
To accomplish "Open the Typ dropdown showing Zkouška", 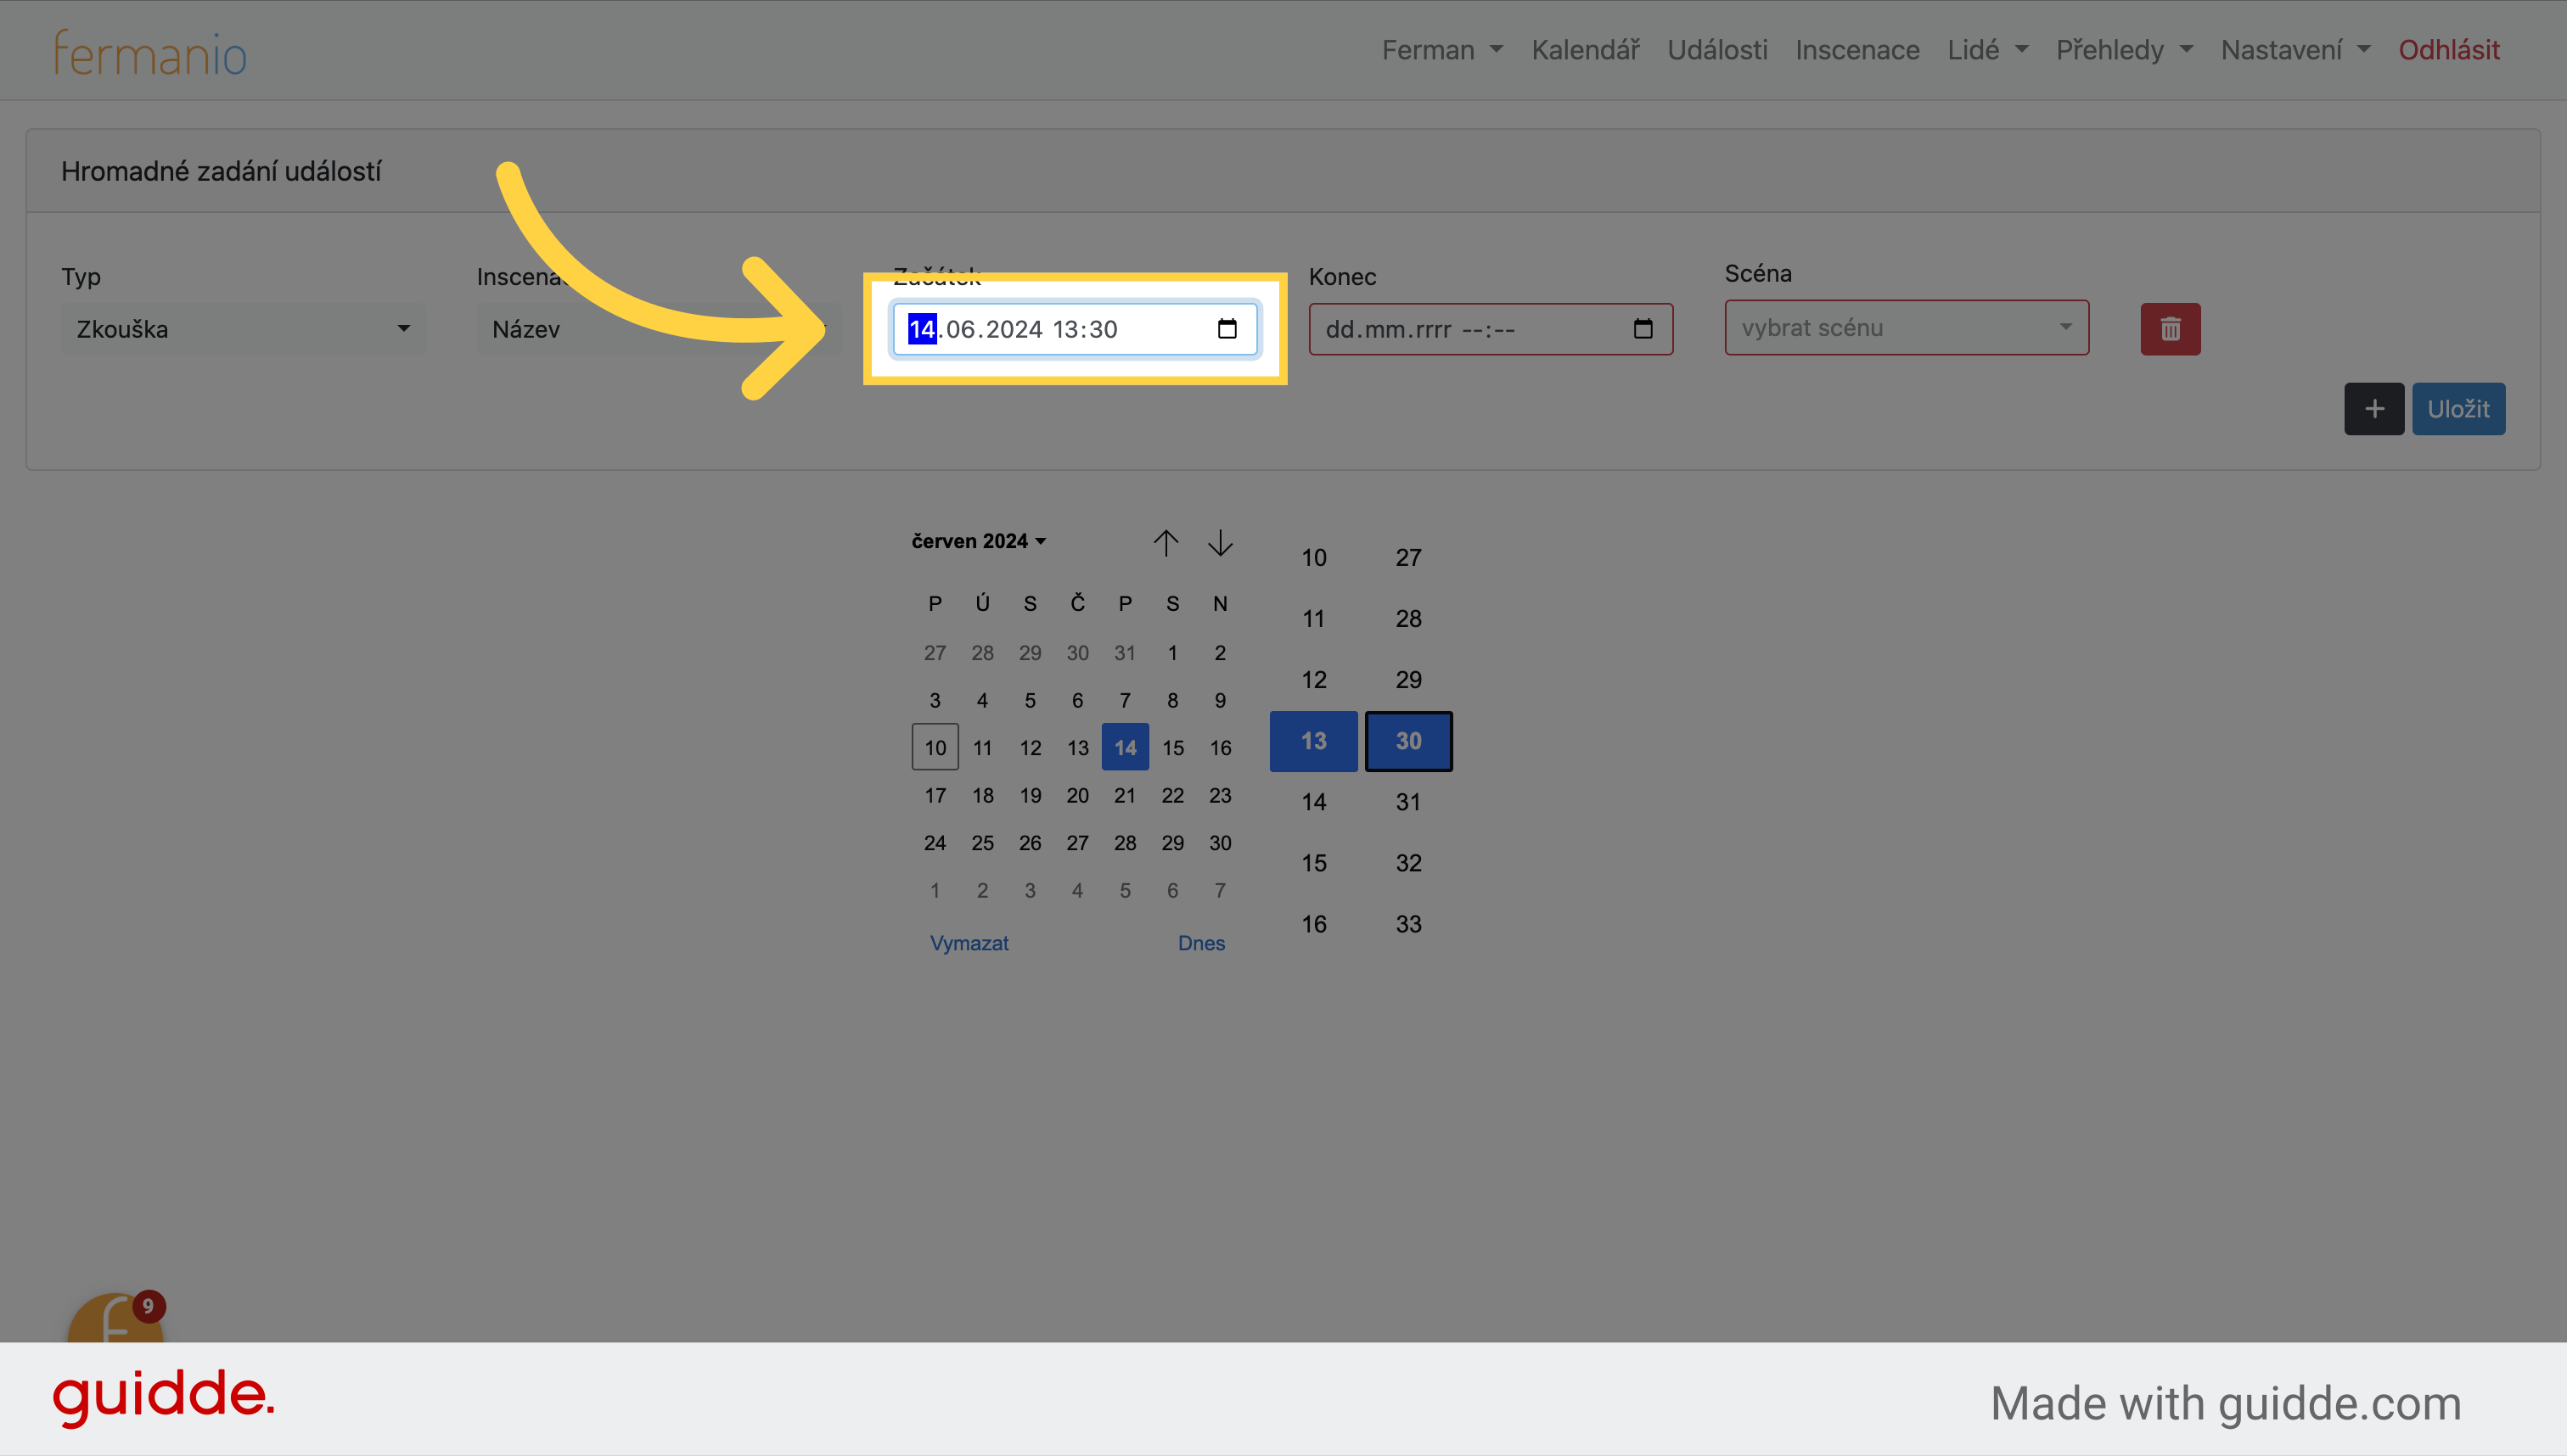I will tap(243, 329).
